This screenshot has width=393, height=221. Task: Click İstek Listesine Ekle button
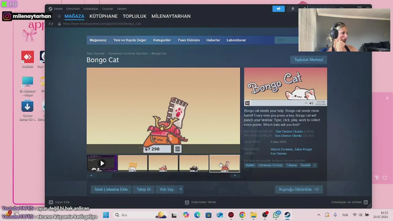[x=111, y=189]
